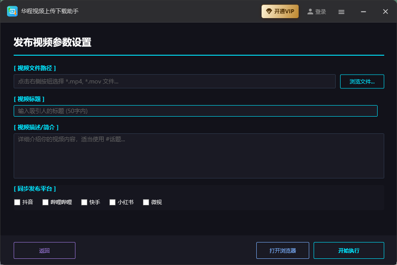
Task: Focus the video file path field
Action: [x=175, y=82]
